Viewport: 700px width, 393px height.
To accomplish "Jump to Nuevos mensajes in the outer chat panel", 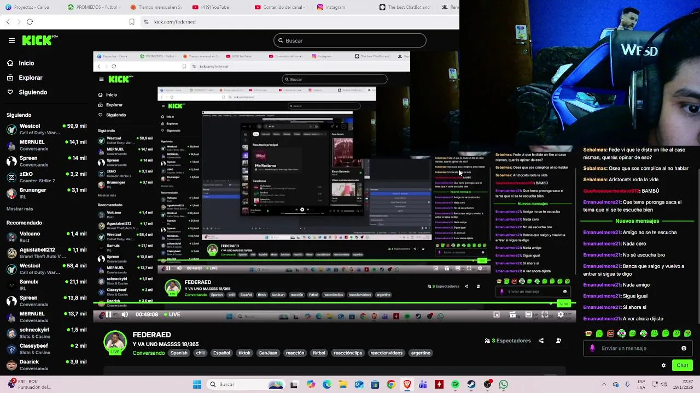I will coord(637,221).
